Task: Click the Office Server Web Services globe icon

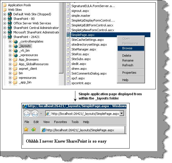Action: [10, 23]
